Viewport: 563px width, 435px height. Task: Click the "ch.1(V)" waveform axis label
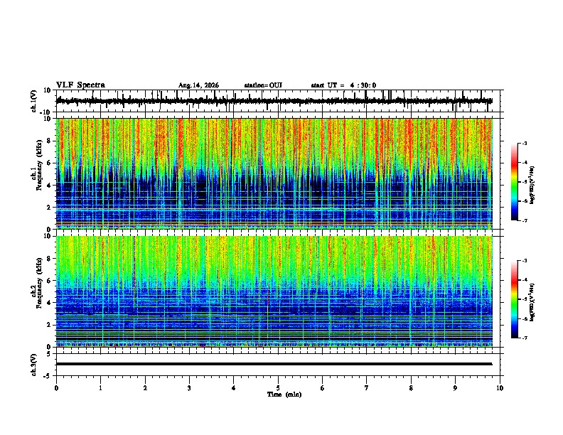[x=34, y=101]
